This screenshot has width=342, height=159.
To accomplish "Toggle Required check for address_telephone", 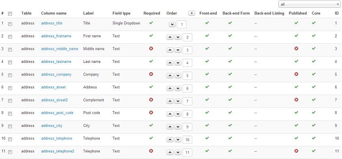I will coord(151,138).
